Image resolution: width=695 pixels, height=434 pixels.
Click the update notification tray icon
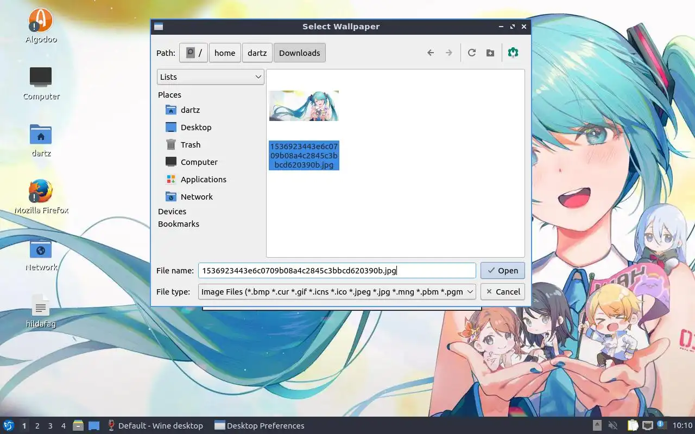coord(661,425)
